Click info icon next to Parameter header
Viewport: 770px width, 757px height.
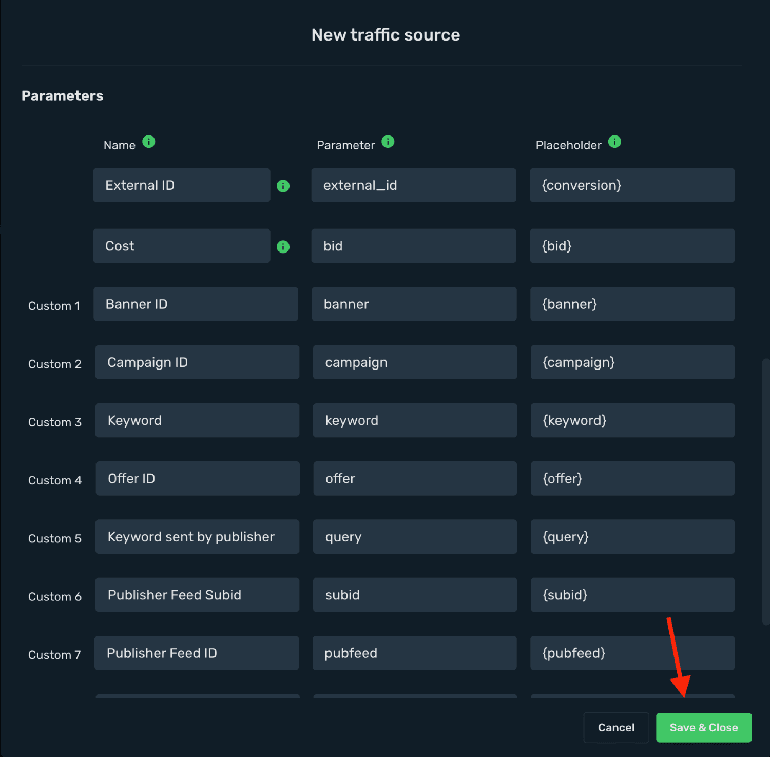point(388,142)
